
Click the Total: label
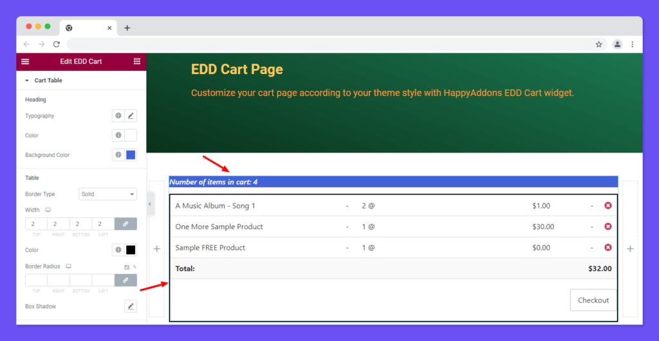(185, 269)
